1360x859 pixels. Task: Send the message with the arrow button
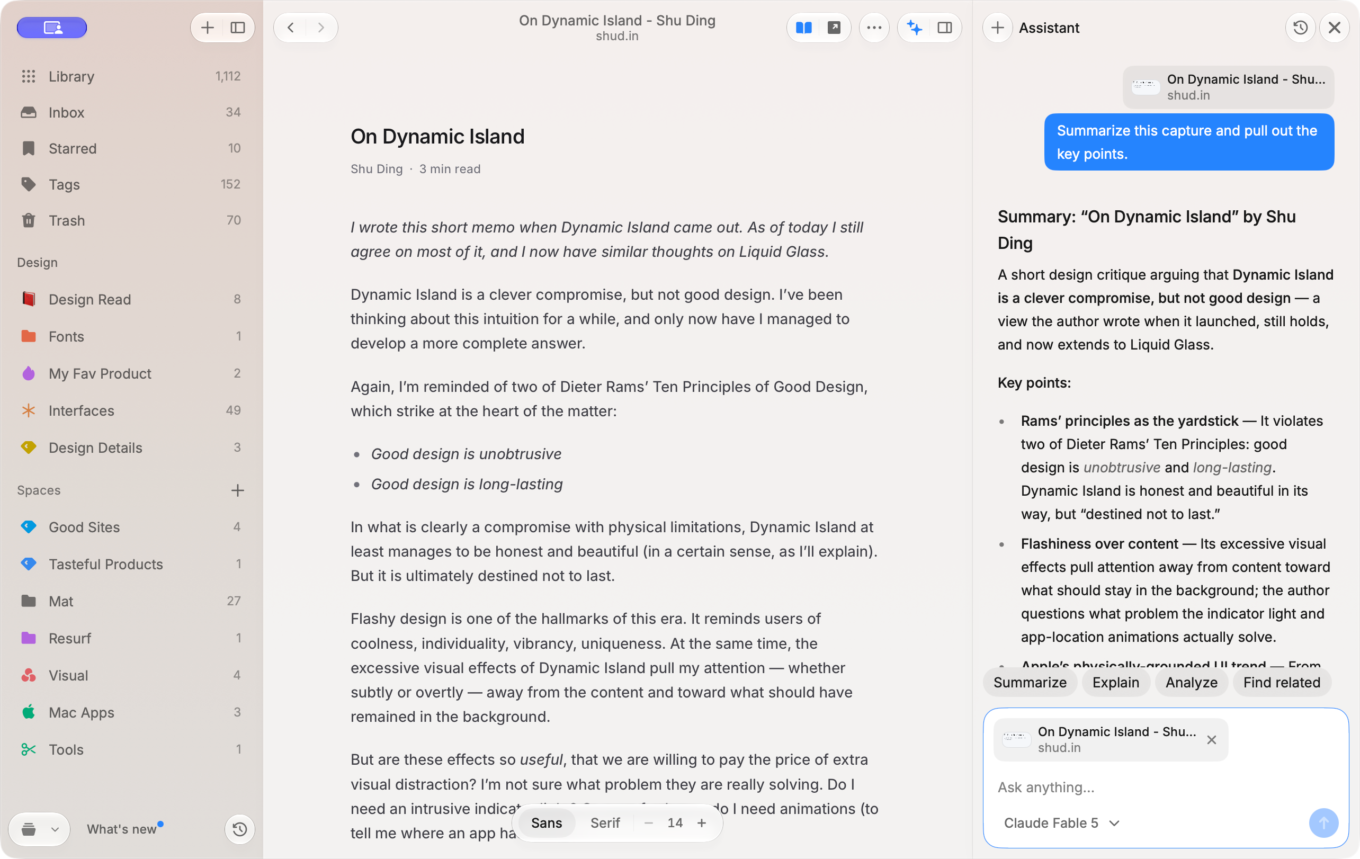point(1323,823)
